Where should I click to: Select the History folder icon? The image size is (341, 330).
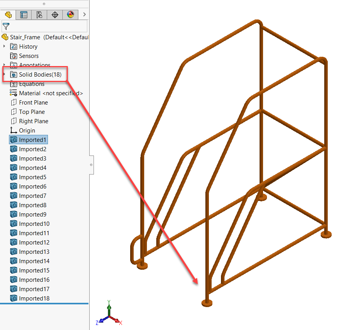(14, 47)
